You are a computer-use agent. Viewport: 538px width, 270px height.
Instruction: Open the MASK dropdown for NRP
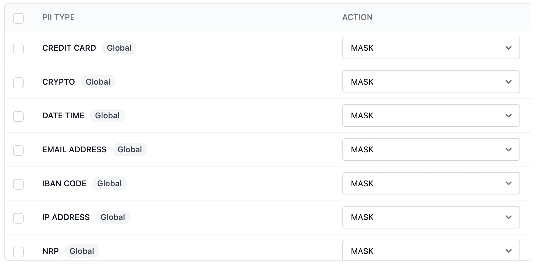(431, 251)
